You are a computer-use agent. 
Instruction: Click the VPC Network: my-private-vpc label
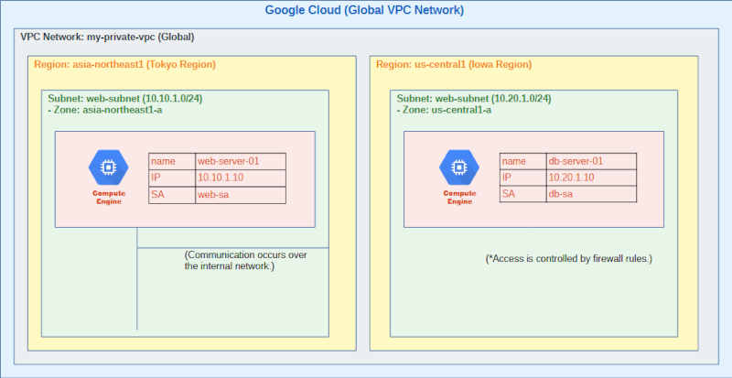[x=107, y=37]
